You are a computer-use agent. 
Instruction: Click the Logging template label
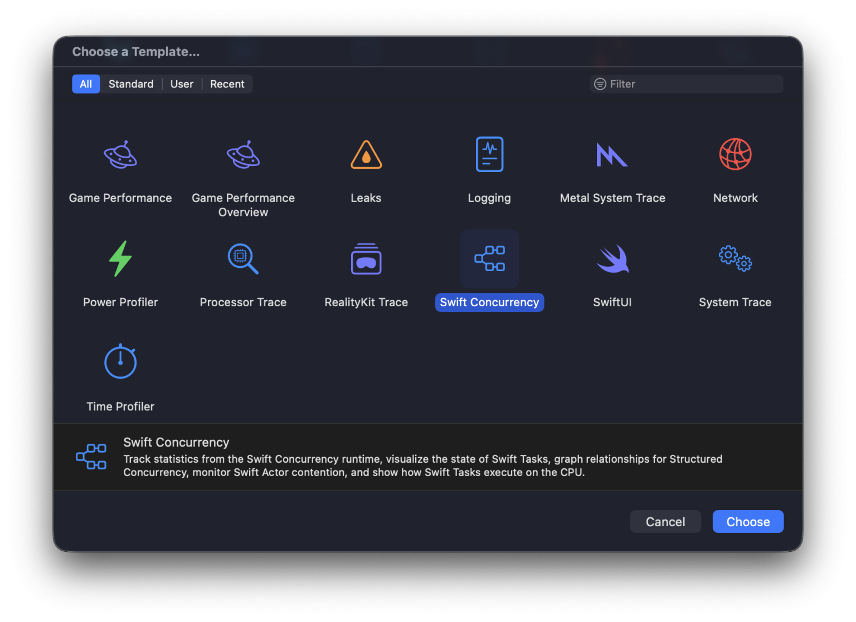(x=489, y=198)
